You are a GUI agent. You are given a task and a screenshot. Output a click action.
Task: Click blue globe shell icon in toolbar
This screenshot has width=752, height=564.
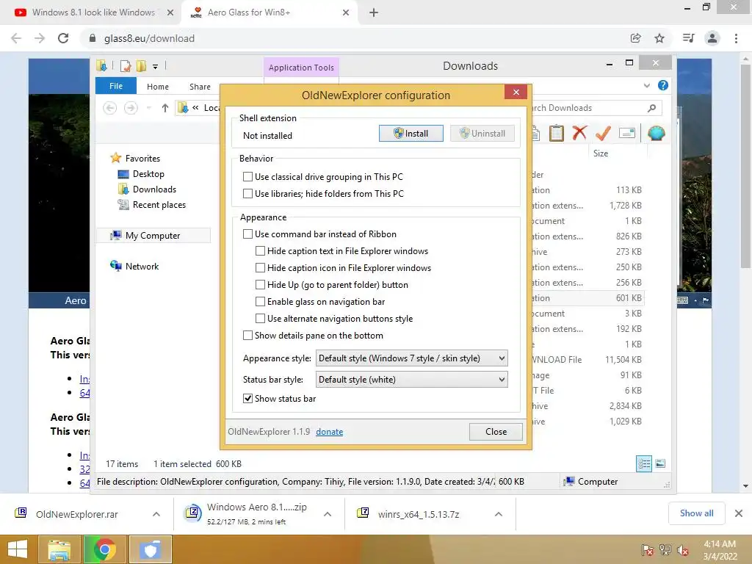656,133
